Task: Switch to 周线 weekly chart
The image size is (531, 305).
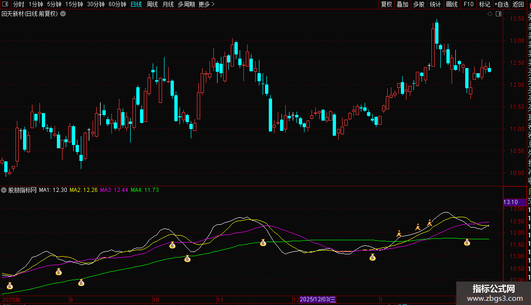Action: [x=152, y=4]
